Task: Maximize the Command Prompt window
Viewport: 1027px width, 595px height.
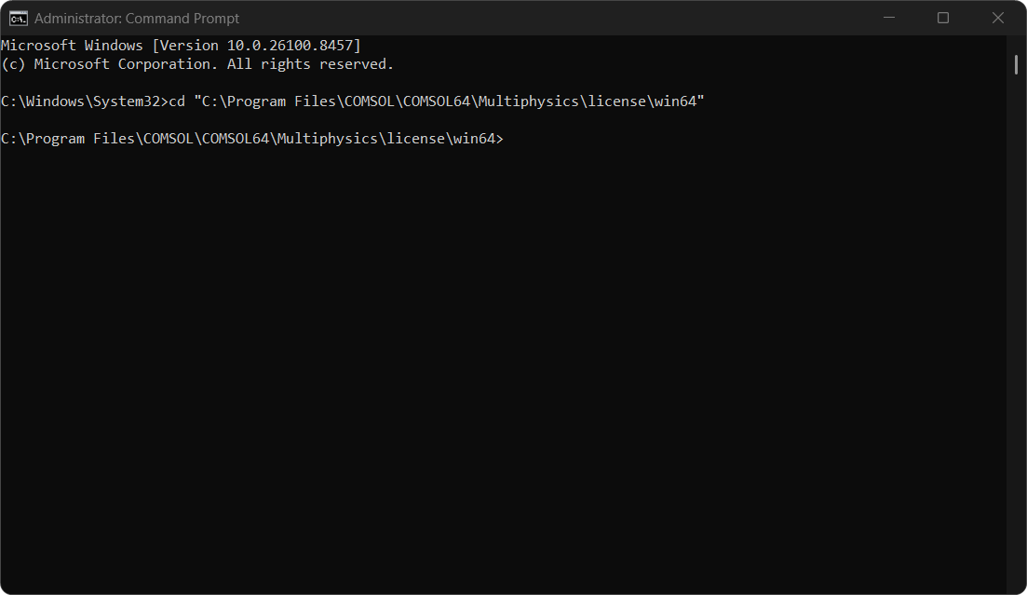Action: click(943, 18)
